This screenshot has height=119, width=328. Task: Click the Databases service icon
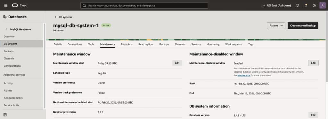pos(5,17)
